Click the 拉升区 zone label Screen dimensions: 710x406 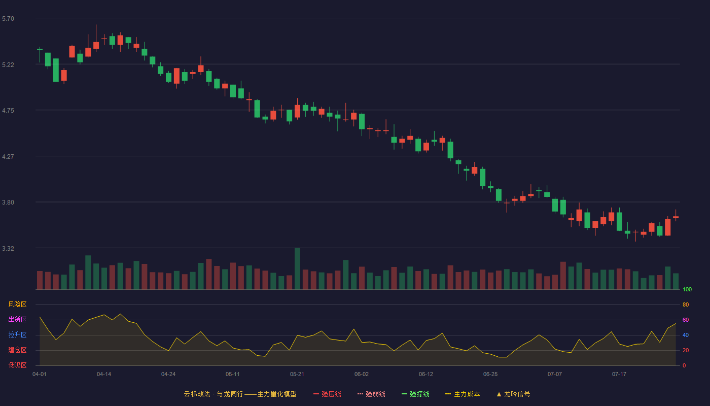pyautogui.click(x=17, y=335)
